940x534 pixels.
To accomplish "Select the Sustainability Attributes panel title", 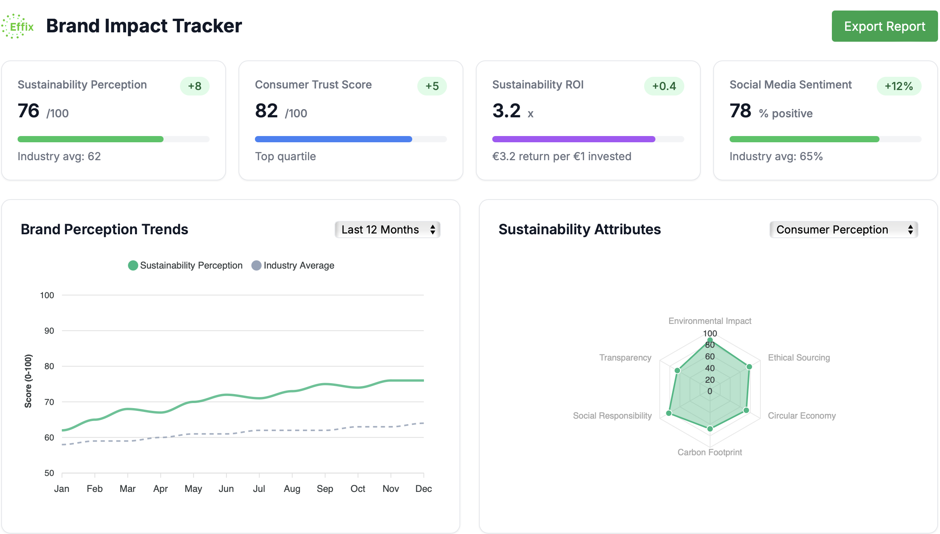I will pyautogui.click(x=580, y=230).
